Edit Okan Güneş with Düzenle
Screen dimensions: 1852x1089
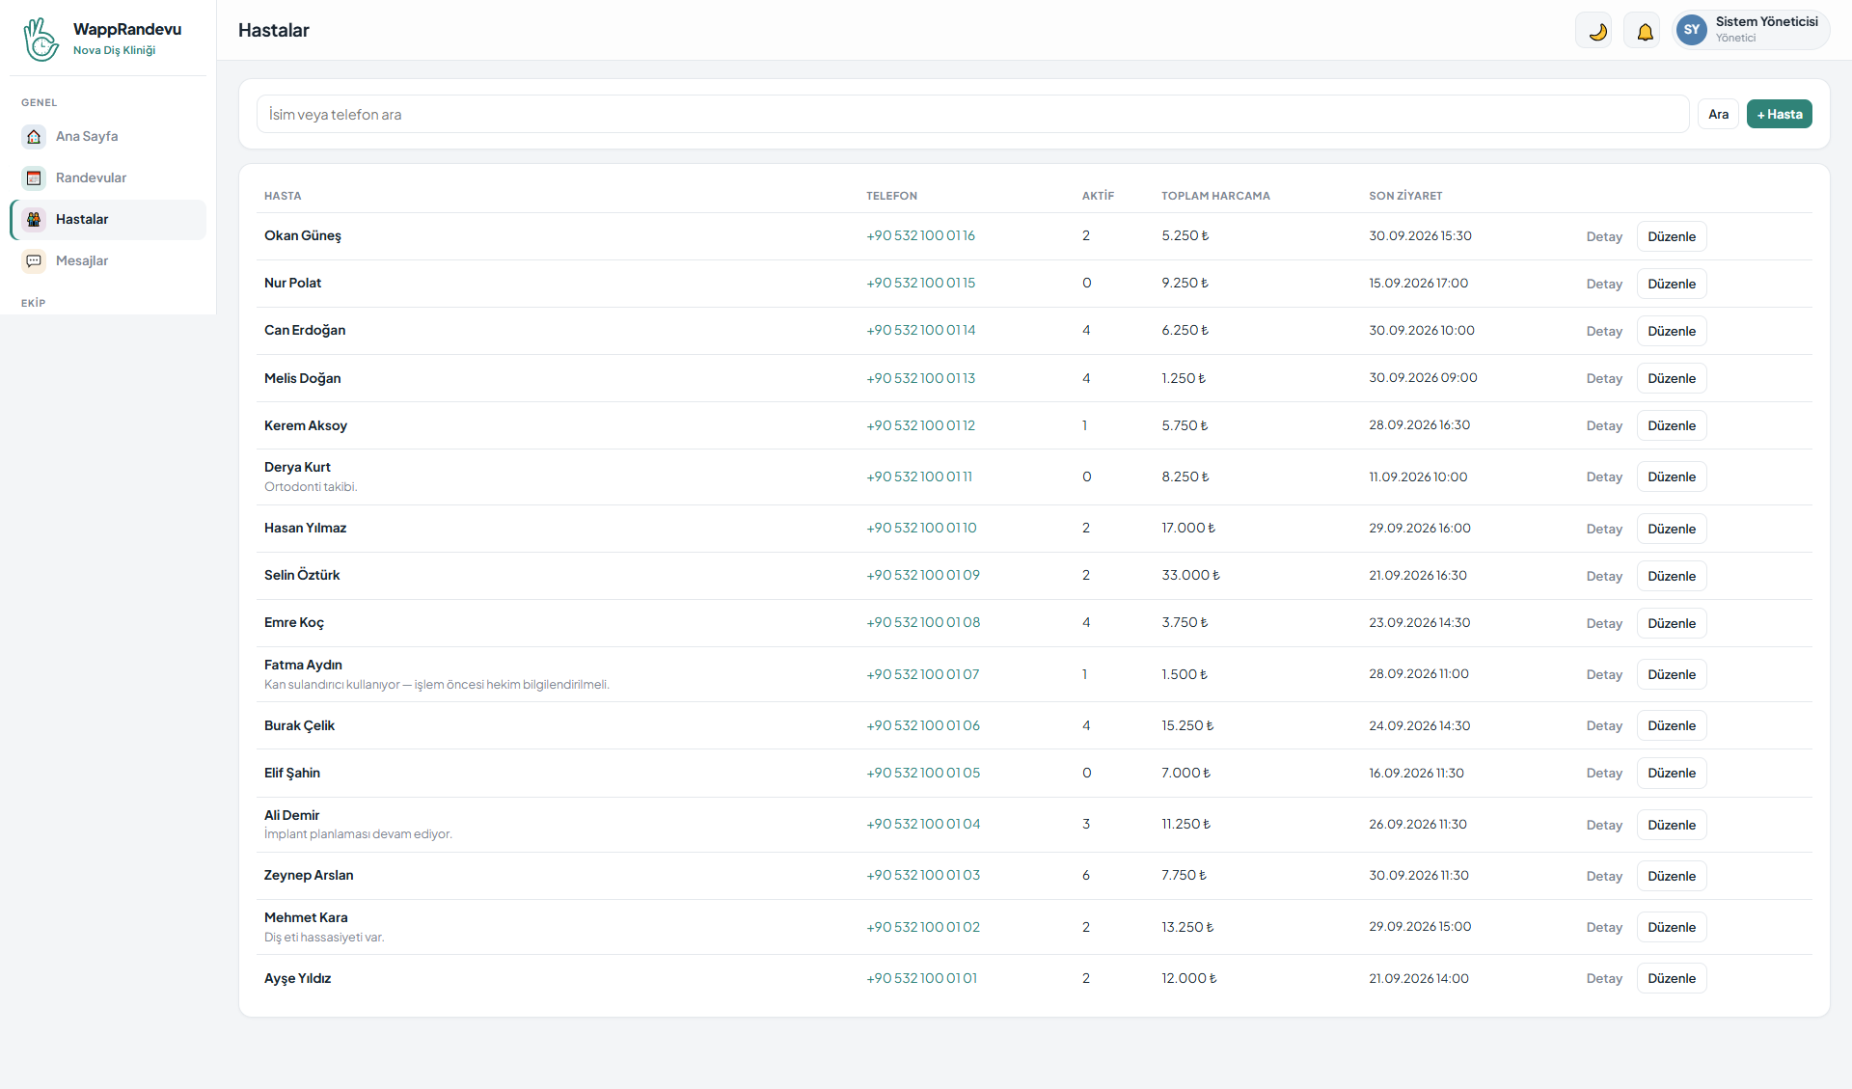click(1671, 236)
